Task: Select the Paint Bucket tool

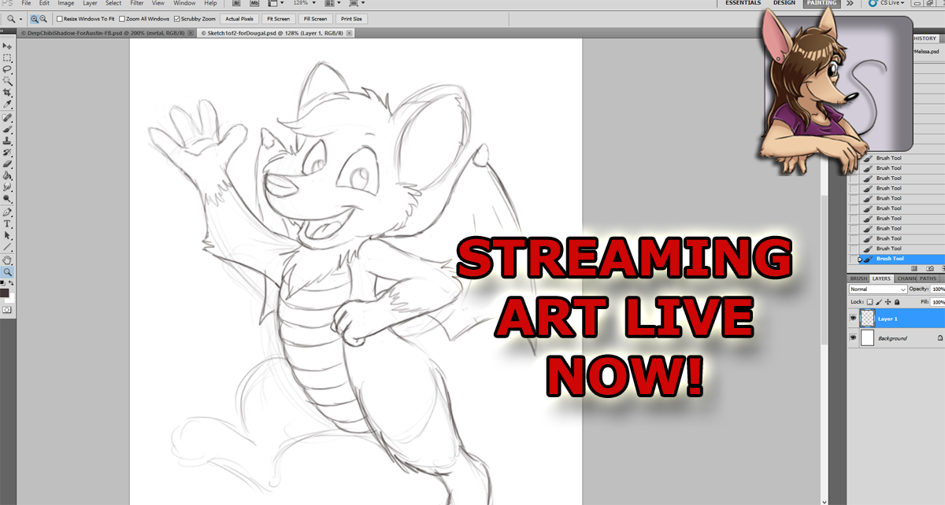Action: 7,175
